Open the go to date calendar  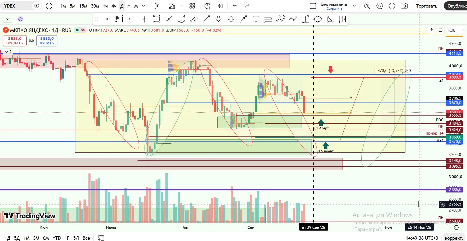tap(101, 238)
